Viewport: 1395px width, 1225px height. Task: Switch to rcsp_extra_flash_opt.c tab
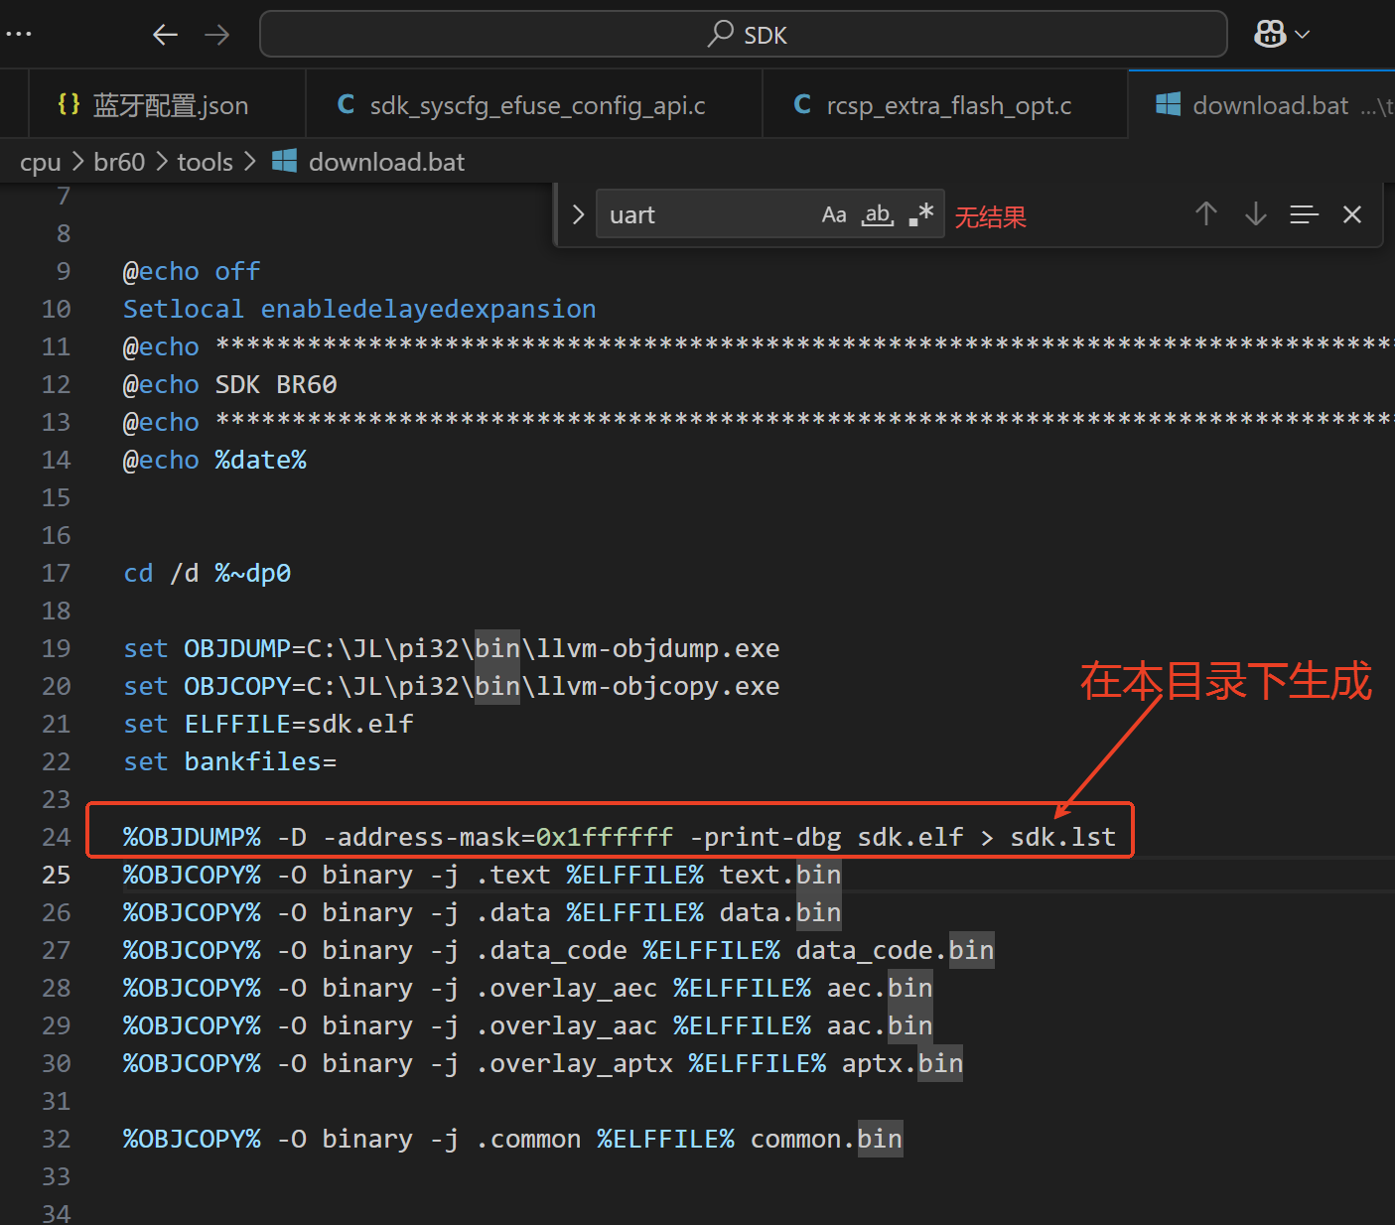[x=945, y=104]
